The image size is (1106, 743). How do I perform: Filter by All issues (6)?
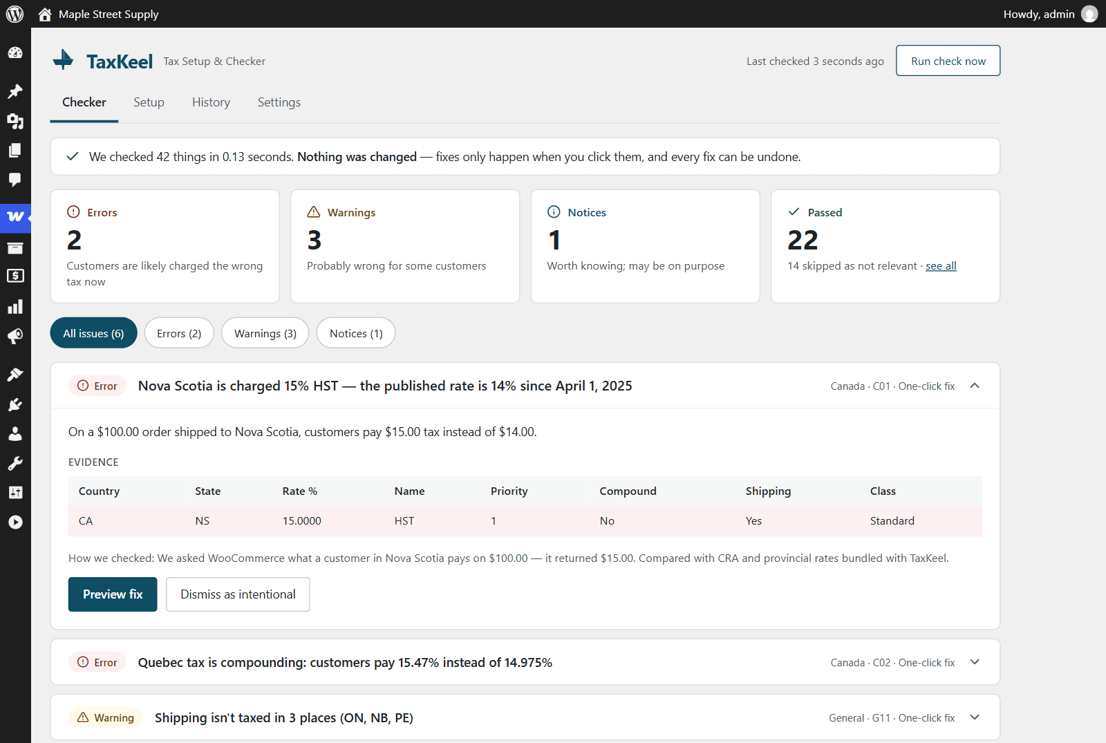tap(94, 333)
